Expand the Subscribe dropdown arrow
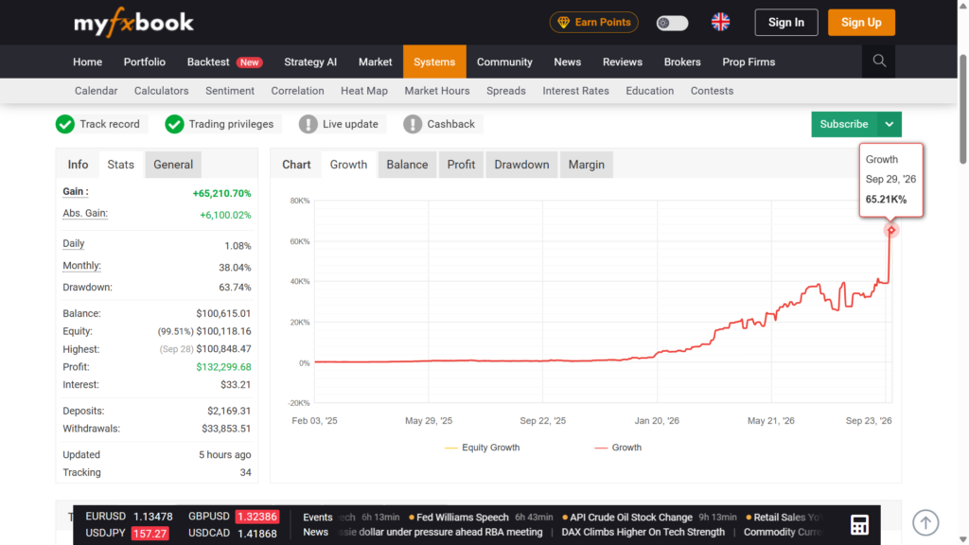 [x=890, y=124]
